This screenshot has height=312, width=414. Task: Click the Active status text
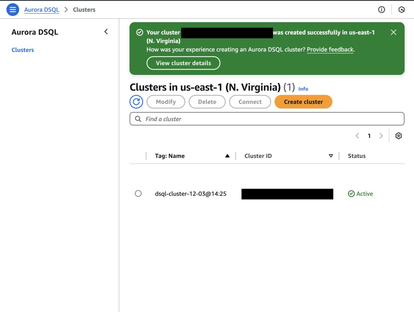365,194
